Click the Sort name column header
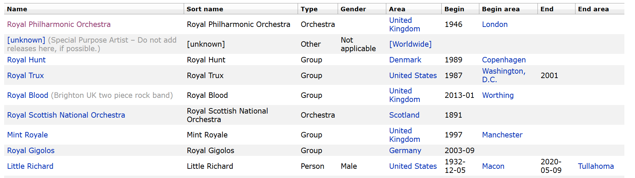This screenshot has height=178, width=635. coord(205,9)
